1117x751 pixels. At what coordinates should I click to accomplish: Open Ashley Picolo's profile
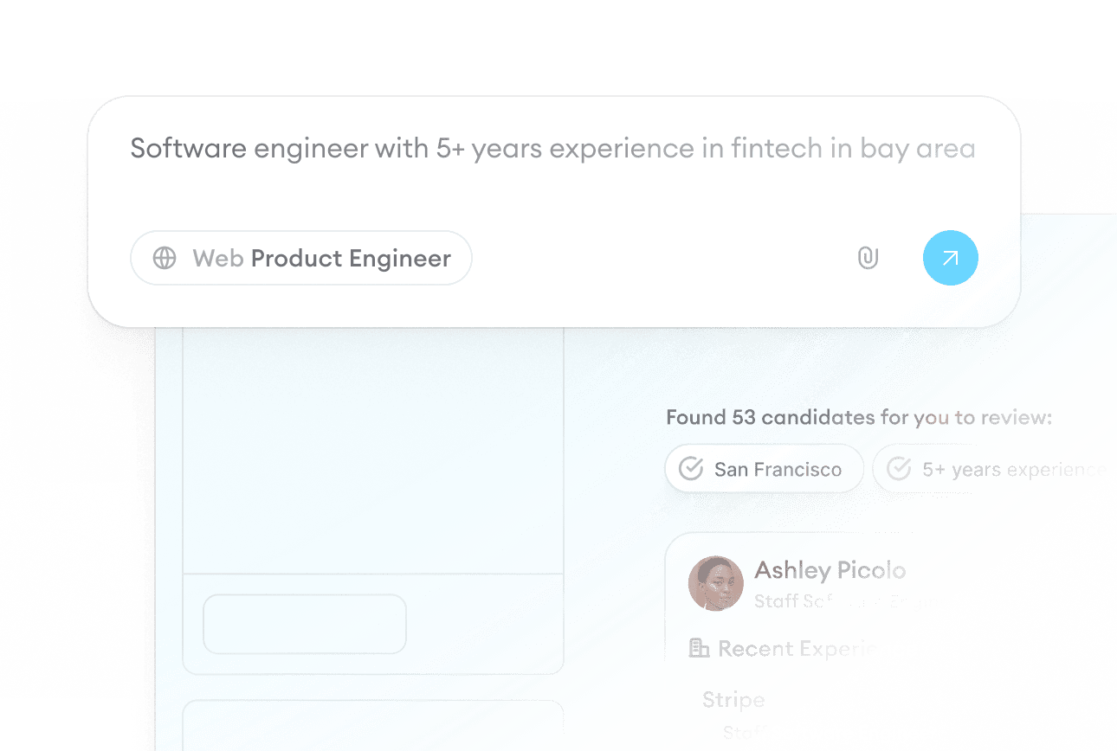(830, 570)
